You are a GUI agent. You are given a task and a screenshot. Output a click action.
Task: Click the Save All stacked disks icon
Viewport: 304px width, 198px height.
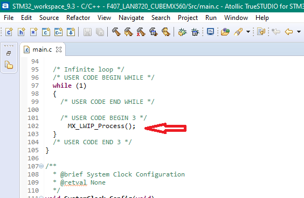100,32
